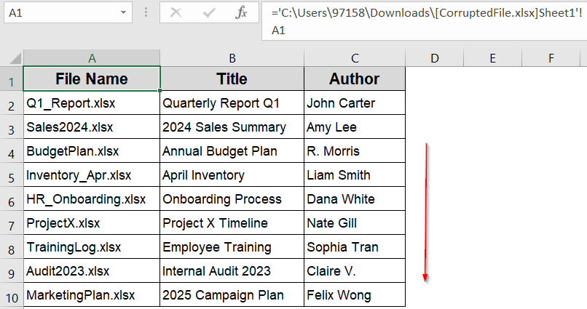Open the Name Box dropdown arrow
Screen dimensions: 587x309
click(x=123, y=12)
